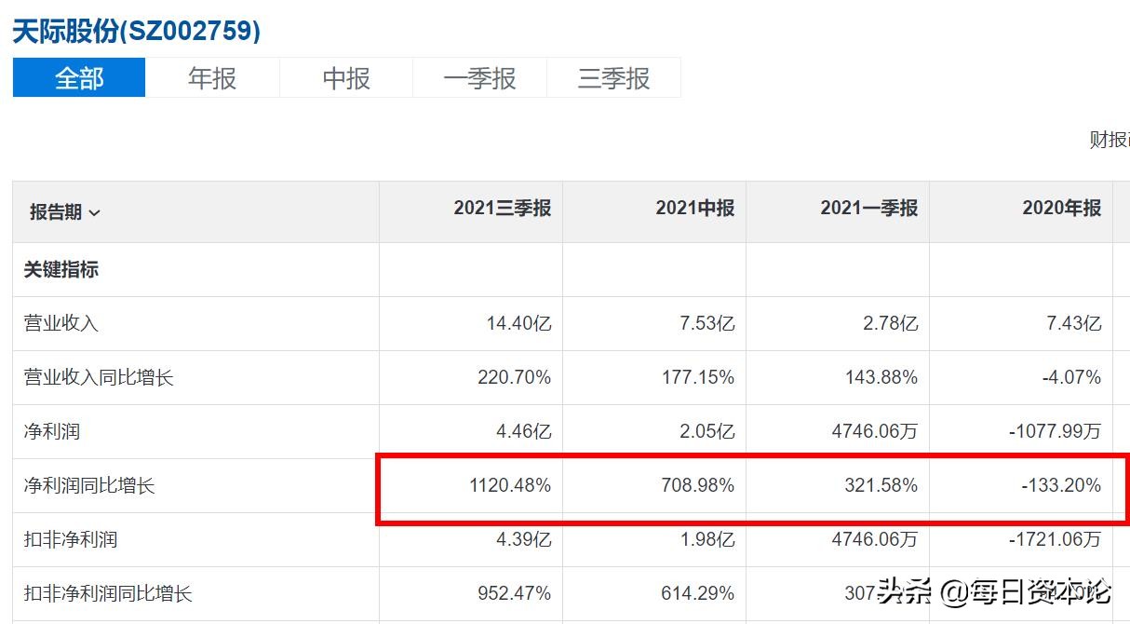Image resolution: width=1130 pixels, height=624 pixels.
Task: Select the active 全部 tab
Action: (78, 78)
